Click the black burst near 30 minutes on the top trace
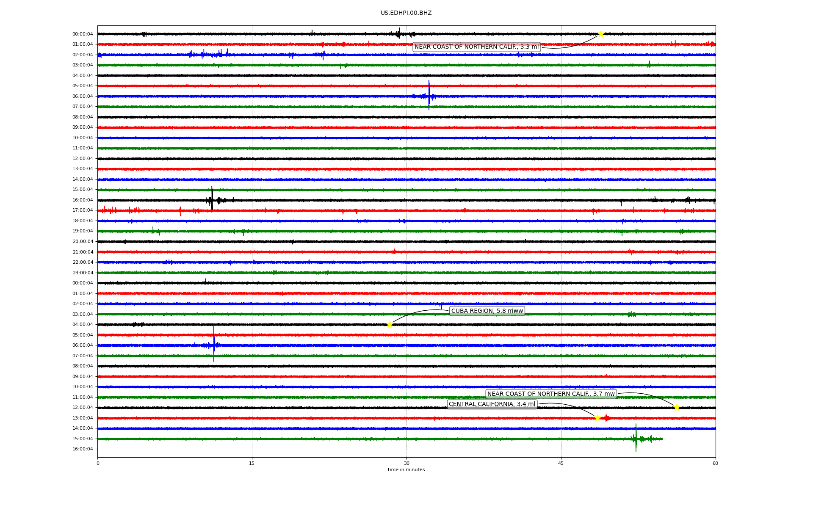The image size is (813, 508). click(x=399, y=33)
